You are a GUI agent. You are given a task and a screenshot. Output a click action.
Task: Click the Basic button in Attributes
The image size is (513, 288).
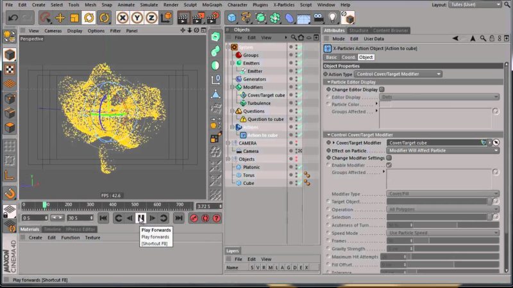pos(332,57)
